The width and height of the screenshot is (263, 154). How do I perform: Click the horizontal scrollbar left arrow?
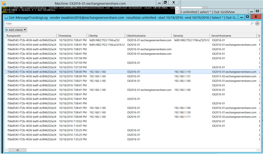click(7, 150)
